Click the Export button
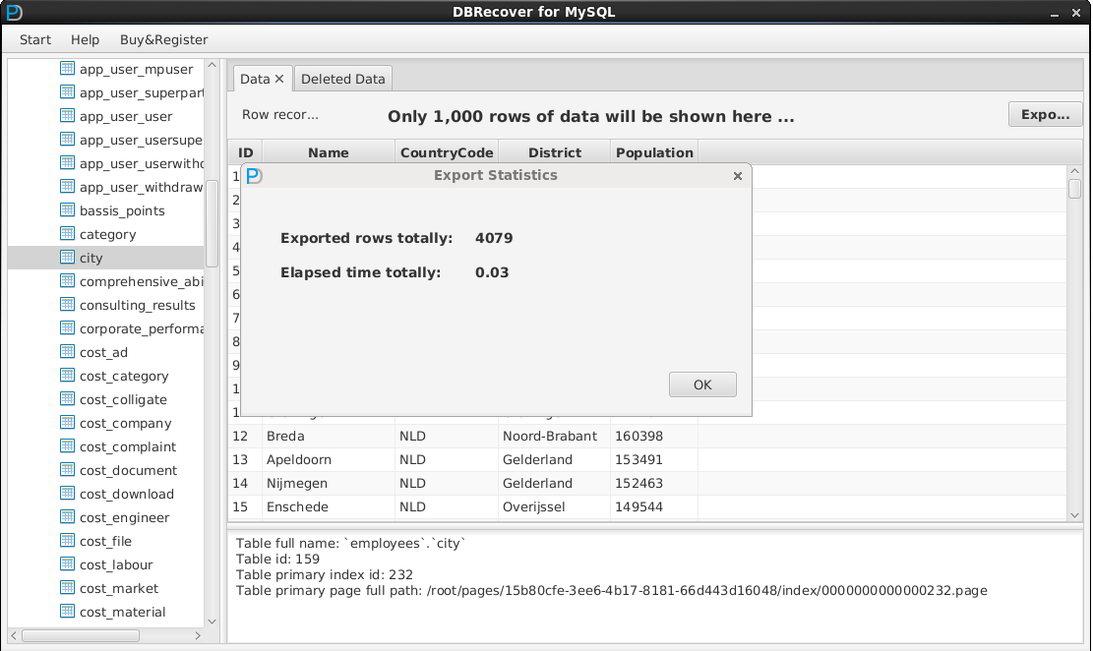The width and height of the screenshot is (1093, 651). (x=1045, y=115)
